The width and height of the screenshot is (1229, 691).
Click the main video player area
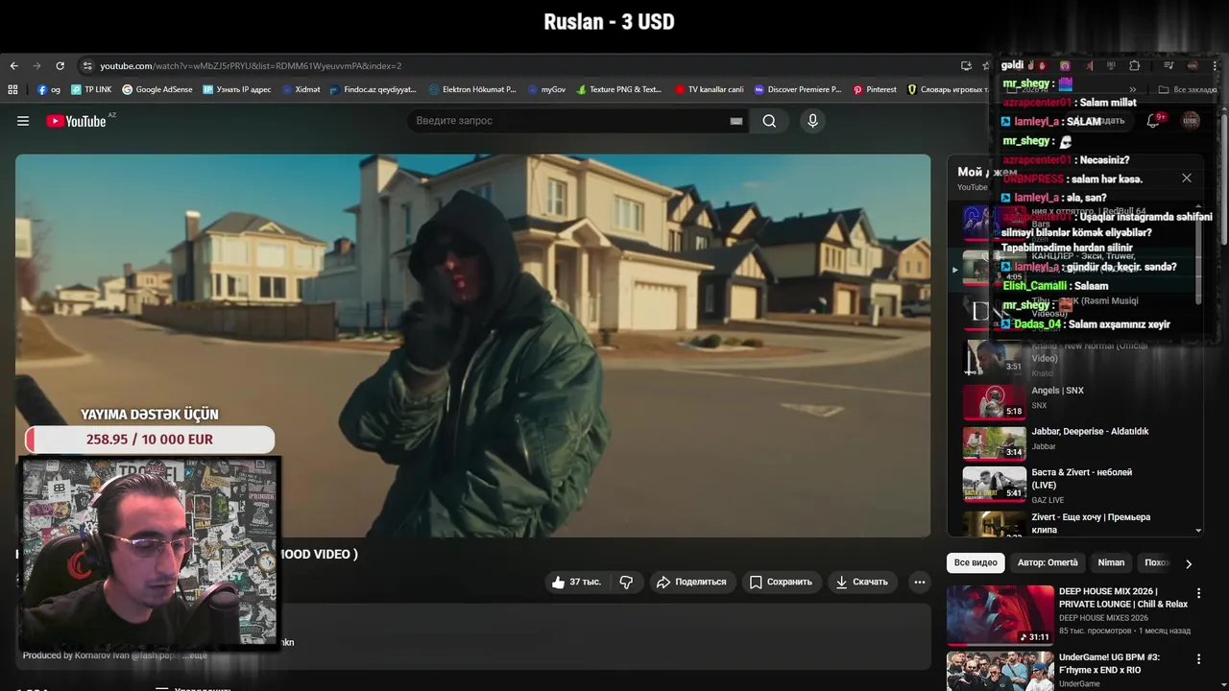coord(472,345)
